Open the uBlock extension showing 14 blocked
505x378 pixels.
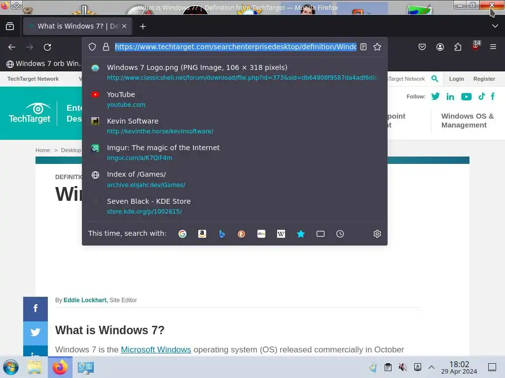pyautogui.click(x=476, y=46)
